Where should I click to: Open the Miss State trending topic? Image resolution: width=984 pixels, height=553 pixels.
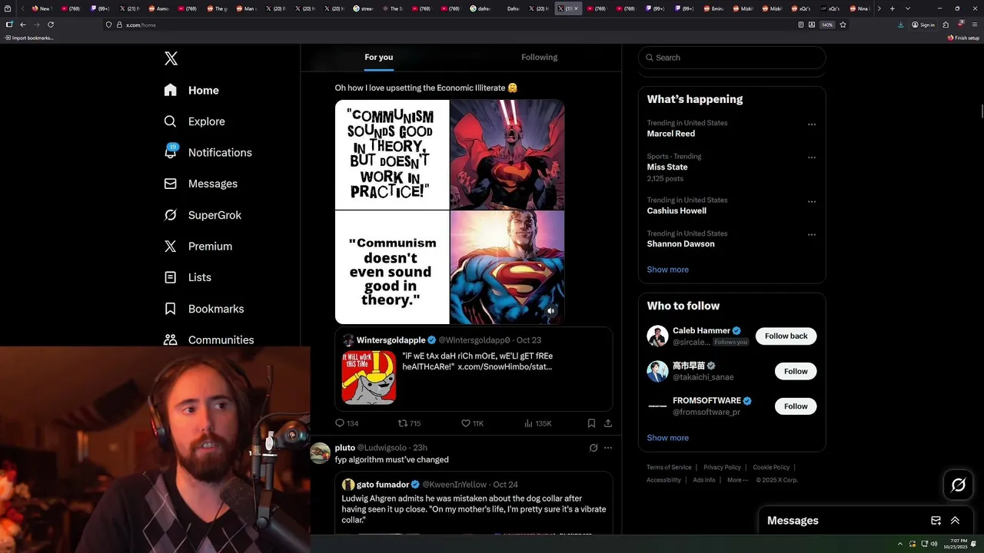coord(667,167)
